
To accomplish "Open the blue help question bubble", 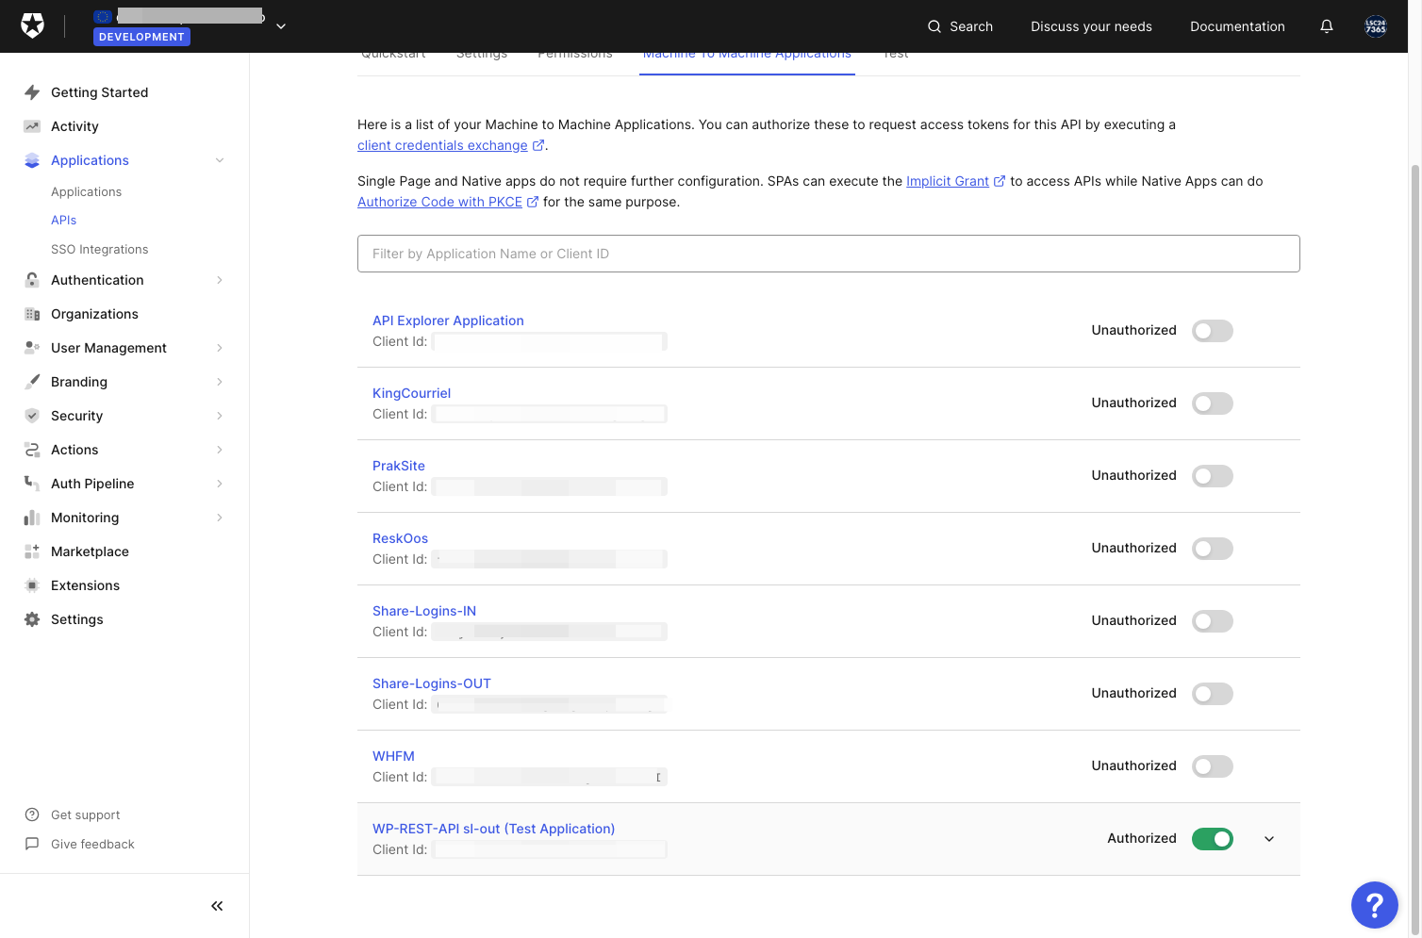I will (x=1375, y=905).
